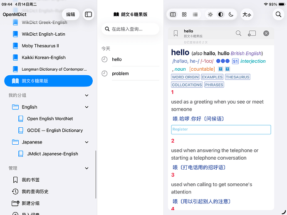Open the PHRASES tab

coord(214,85)
